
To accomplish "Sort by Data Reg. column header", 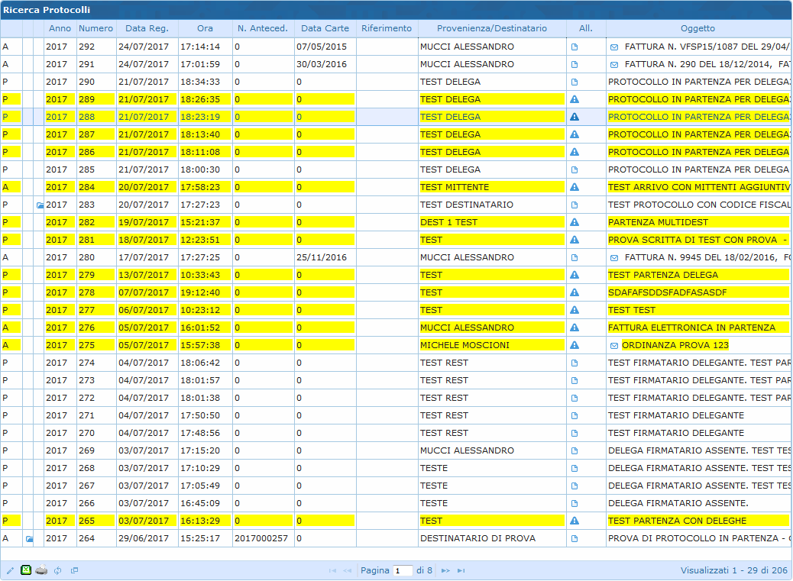I will coord(147,28).
